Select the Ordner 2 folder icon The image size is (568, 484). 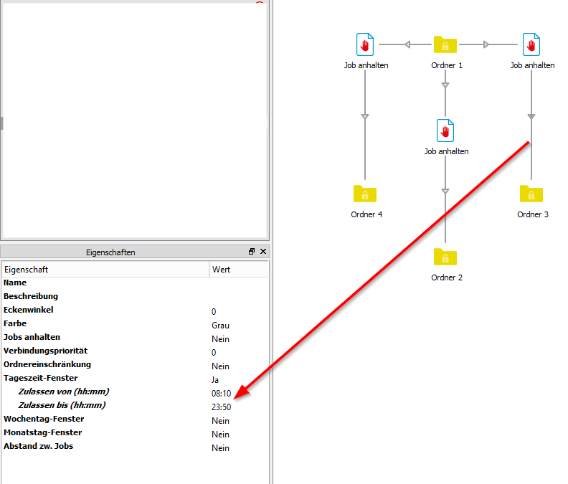coord(445,257)
